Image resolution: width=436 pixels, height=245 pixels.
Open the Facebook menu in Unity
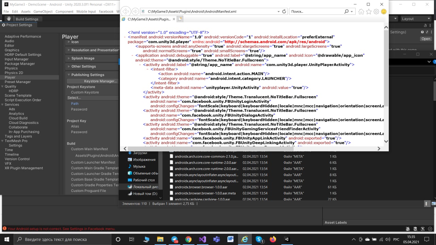click(x=106, y=11)
